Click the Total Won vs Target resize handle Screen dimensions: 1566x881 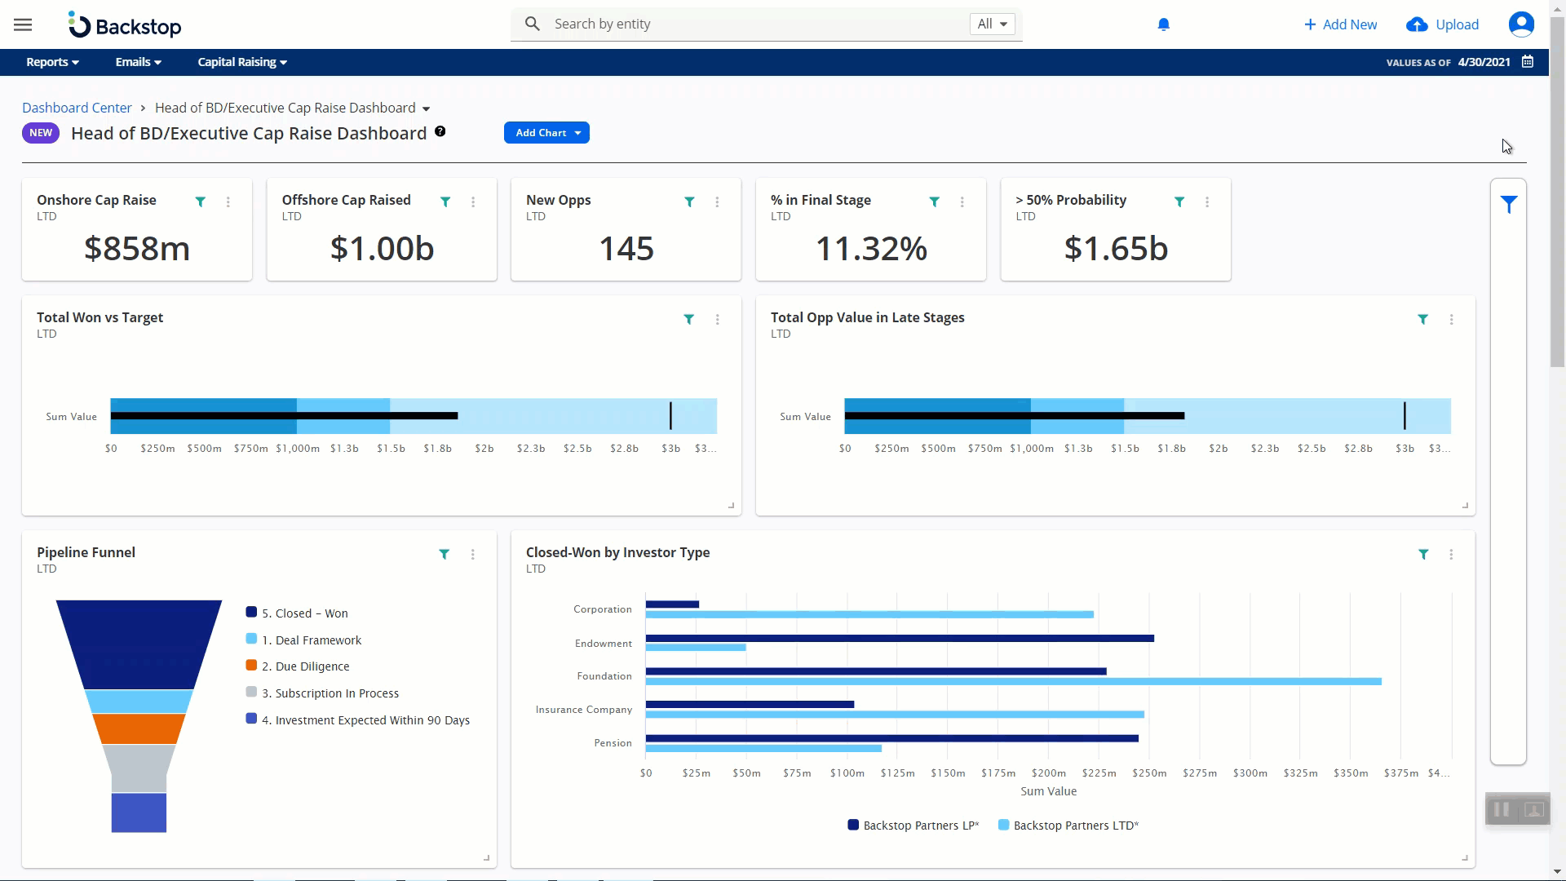tap(731, 506)
